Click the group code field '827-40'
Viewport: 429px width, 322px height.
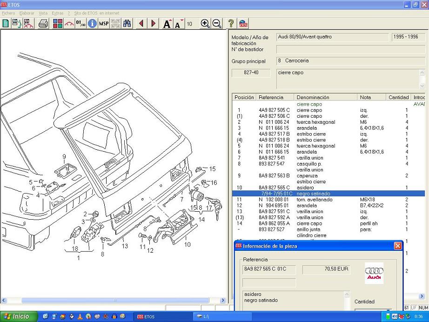click(251, 73)
